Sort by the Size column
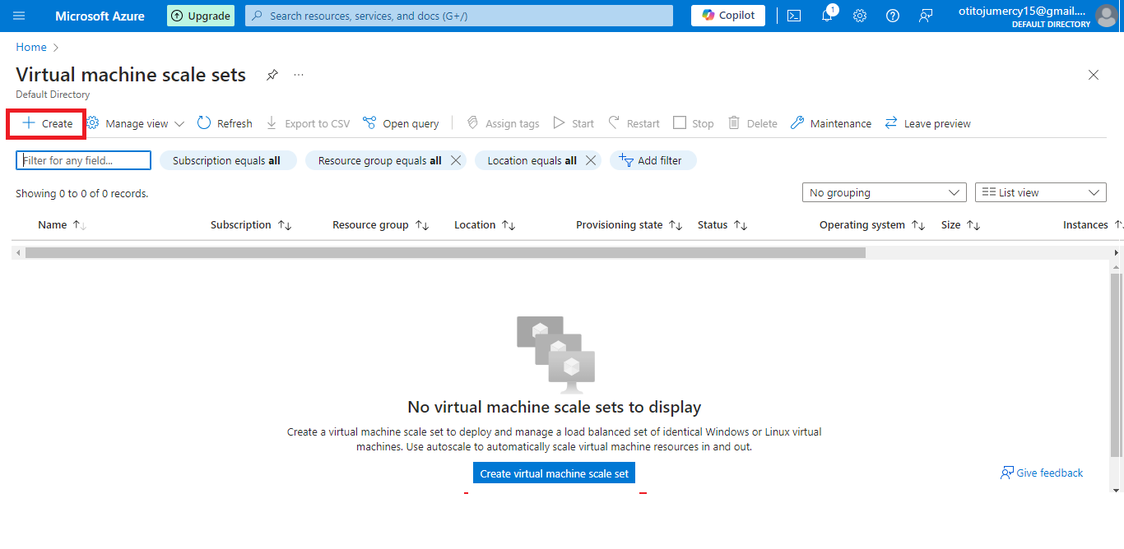1124x549 pixels. point(960,224)
